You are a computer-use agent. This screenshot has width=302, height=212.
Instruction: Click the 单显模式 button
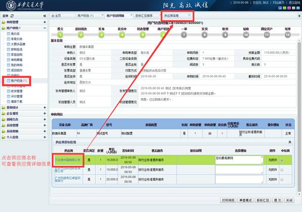tap(245, 200)
